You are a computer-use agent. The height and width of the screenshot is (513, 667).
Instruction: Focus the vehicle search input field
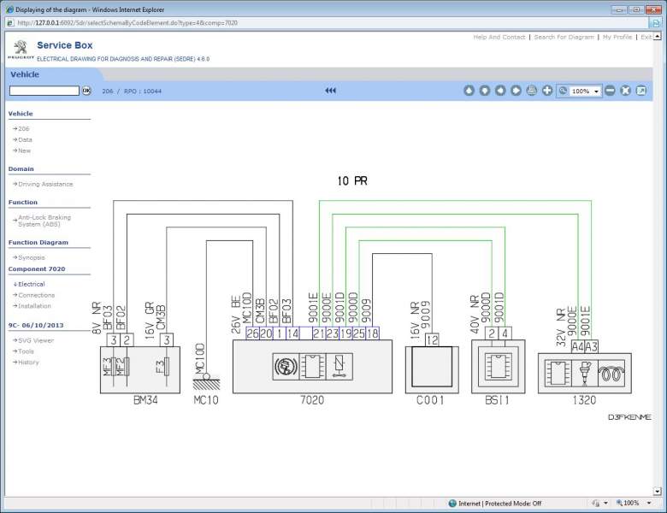click(44, 91)
